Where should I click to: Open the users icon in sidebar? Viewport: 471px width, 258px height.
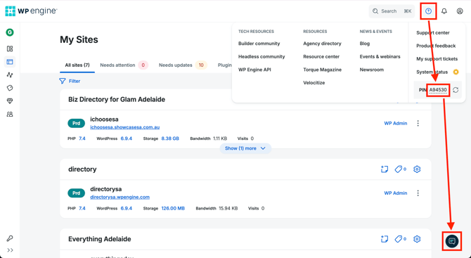click(x=10, y=115)
